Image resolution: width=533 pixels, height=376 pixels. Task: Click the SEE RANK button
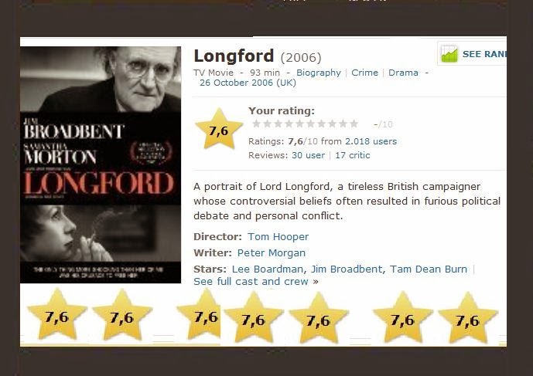click(472, 54)
